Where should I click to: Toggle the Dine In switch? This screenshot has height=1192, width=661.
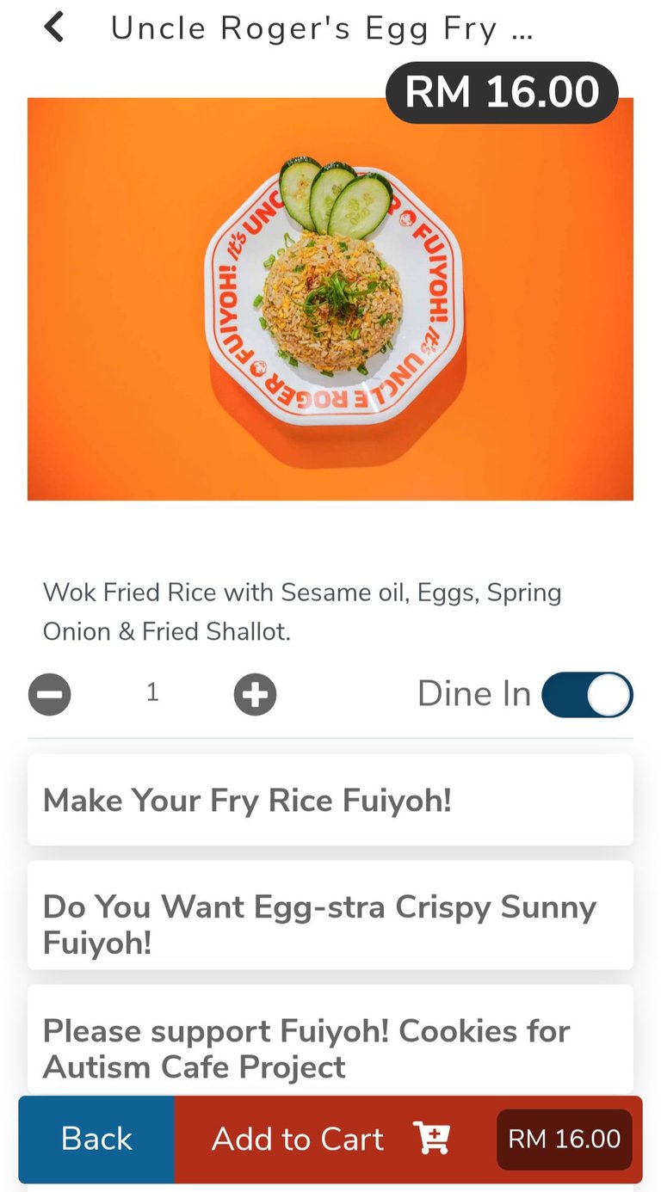(x=587, y=695)
